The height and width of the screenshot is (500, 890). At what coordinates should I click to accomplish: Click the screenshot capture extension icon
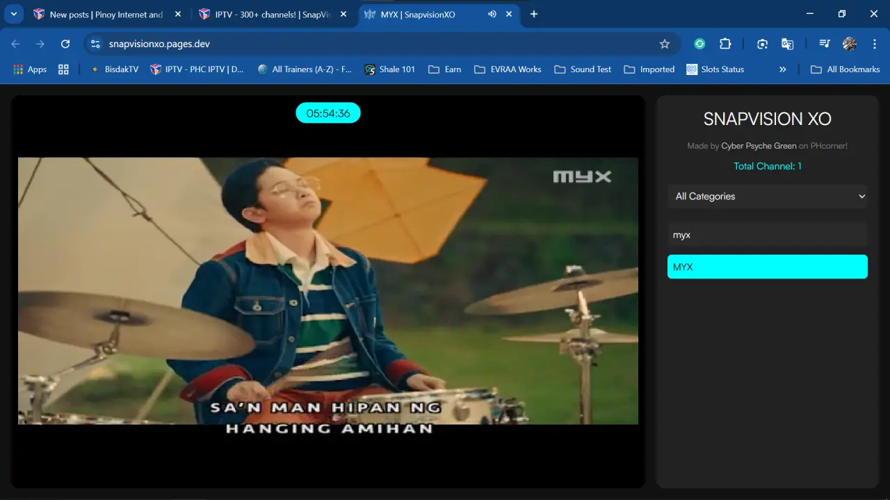click(762, 44)
